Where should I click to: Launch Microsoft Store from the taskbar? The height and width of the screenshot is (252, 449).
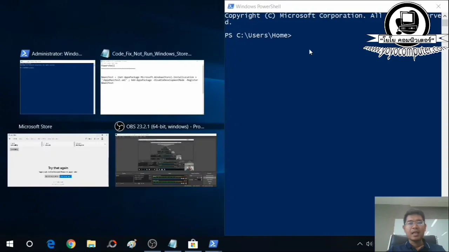tap(193, 244)
